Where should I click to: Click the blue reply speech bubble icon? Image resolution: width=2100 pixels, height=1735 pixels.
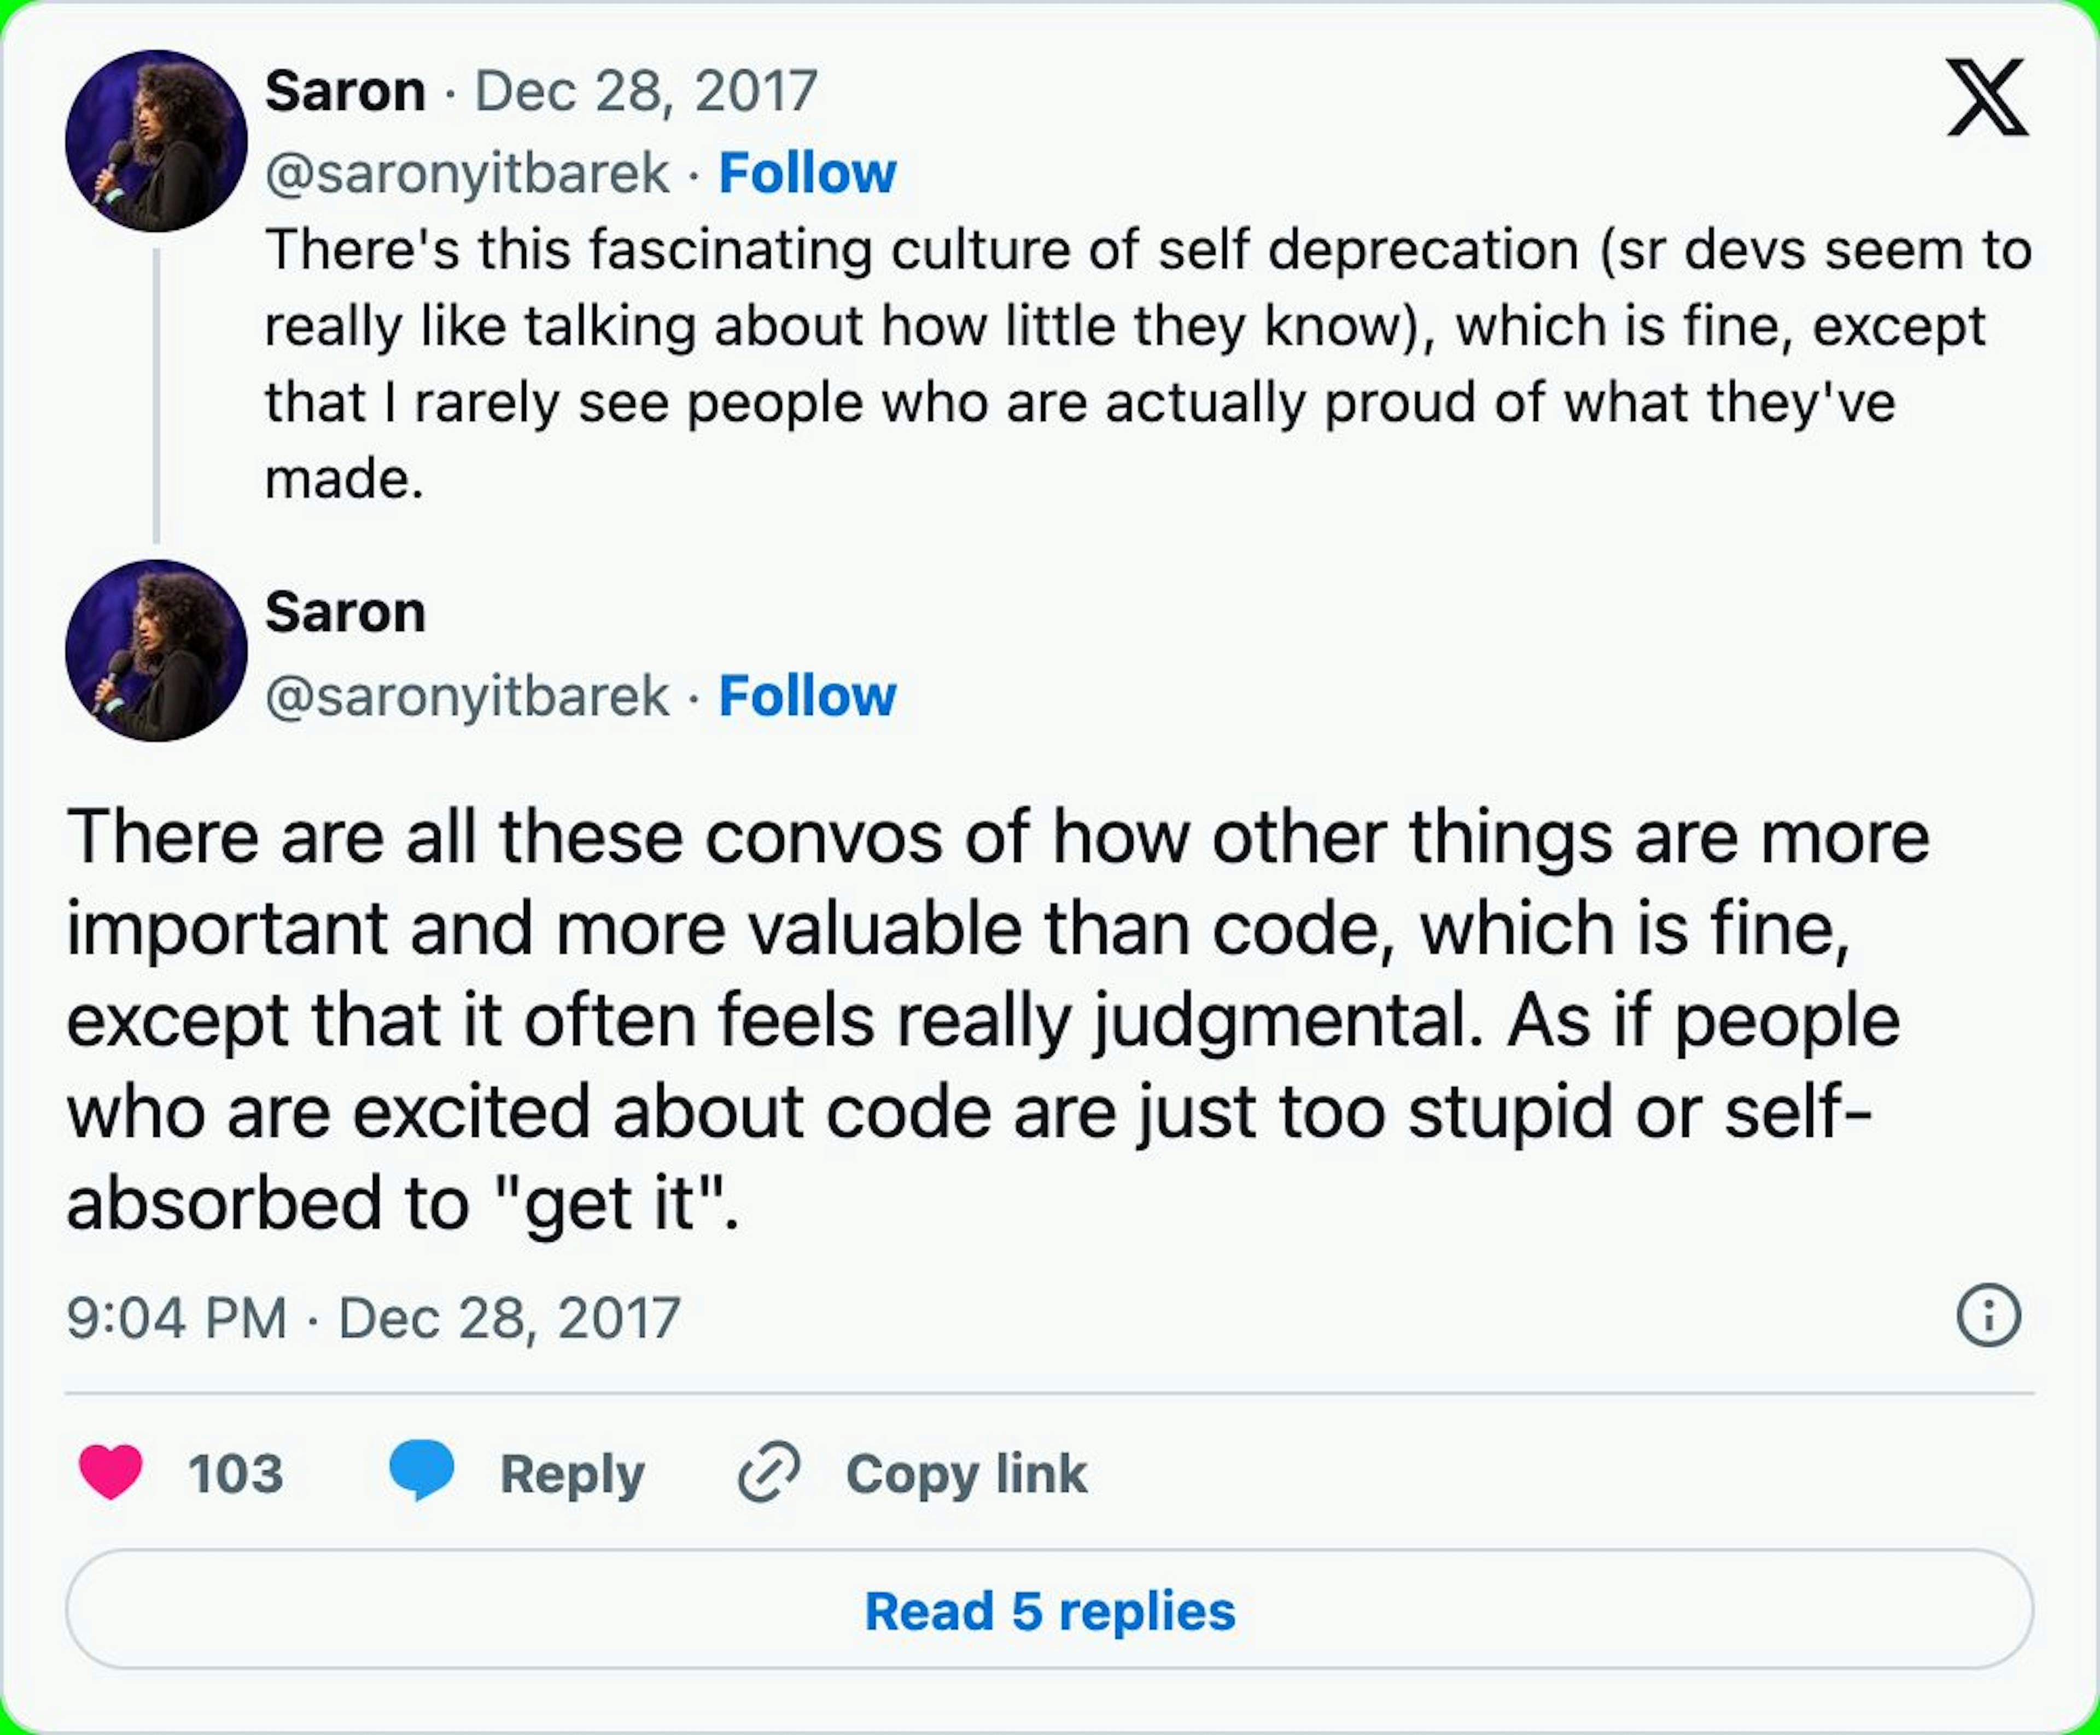(x=422, y=1471)
